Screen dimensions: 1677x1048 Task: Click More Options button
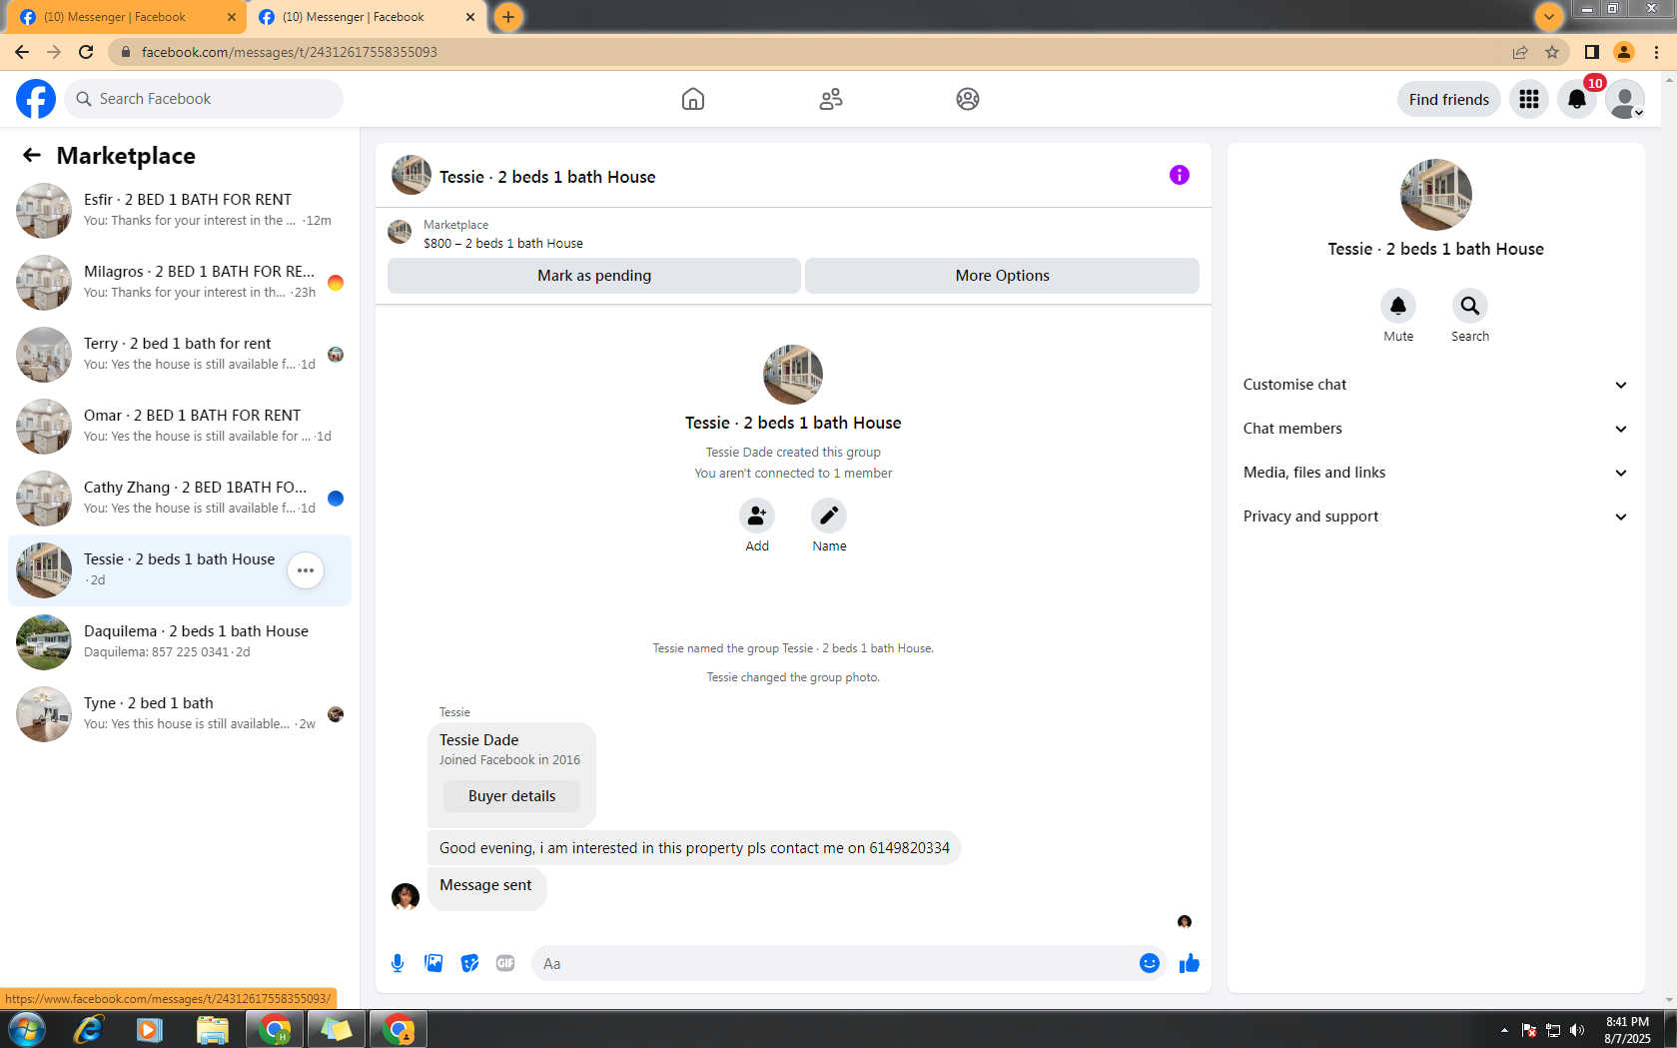1002,276
